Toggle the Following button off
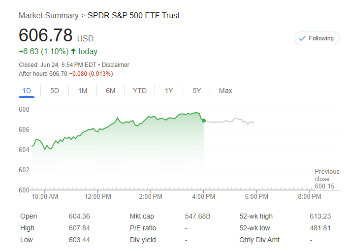The image size is (349, 252). (317, 38)
